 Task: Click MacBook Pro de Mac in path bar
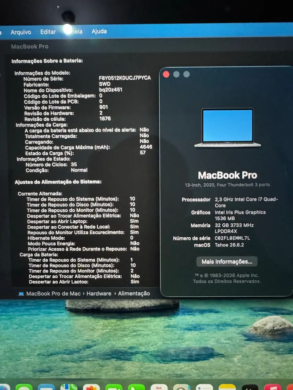point(53,293)
